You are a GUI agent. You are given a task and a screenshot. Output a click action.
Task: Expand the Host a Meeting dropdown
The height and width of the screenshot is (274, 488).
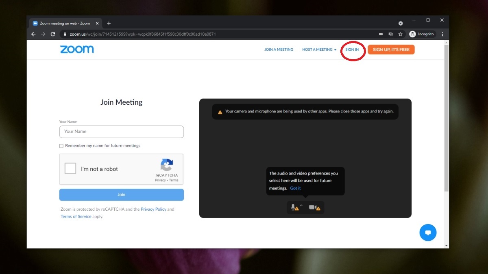[319, 50]
